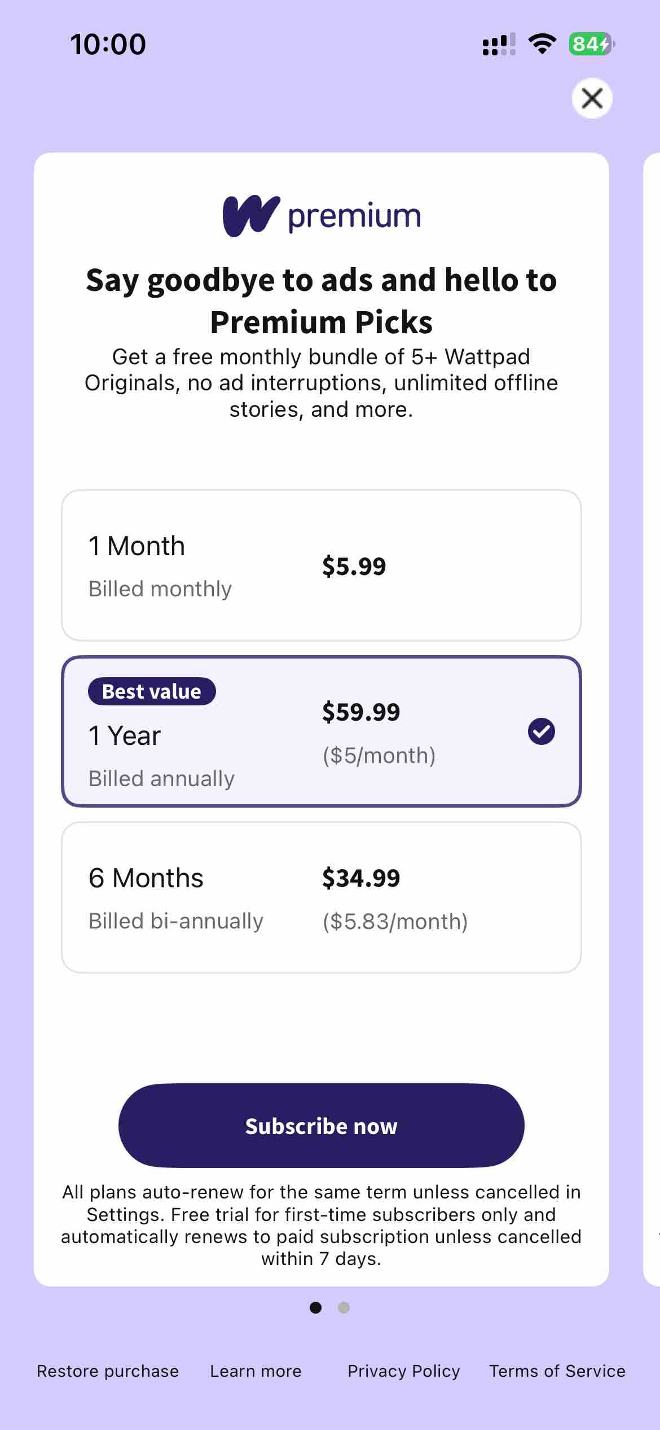Tap Learn more about Premium
The width and height of the screenshot is (660, 1430).
[255, 1371]
